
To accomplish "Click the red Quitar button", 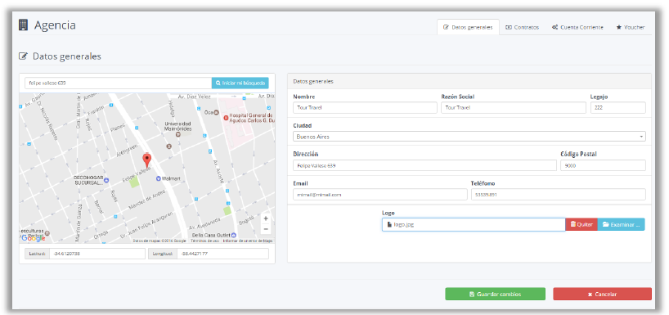I will pyautogui.click(x=581, y=224).
